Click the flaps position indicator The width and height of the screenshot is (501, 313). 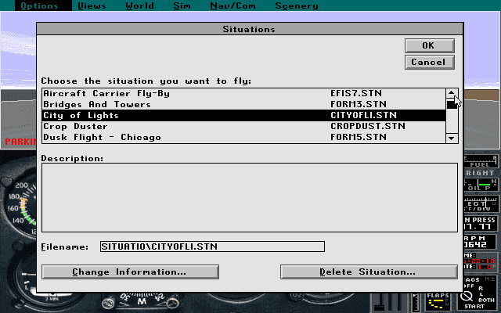(438, 300)
